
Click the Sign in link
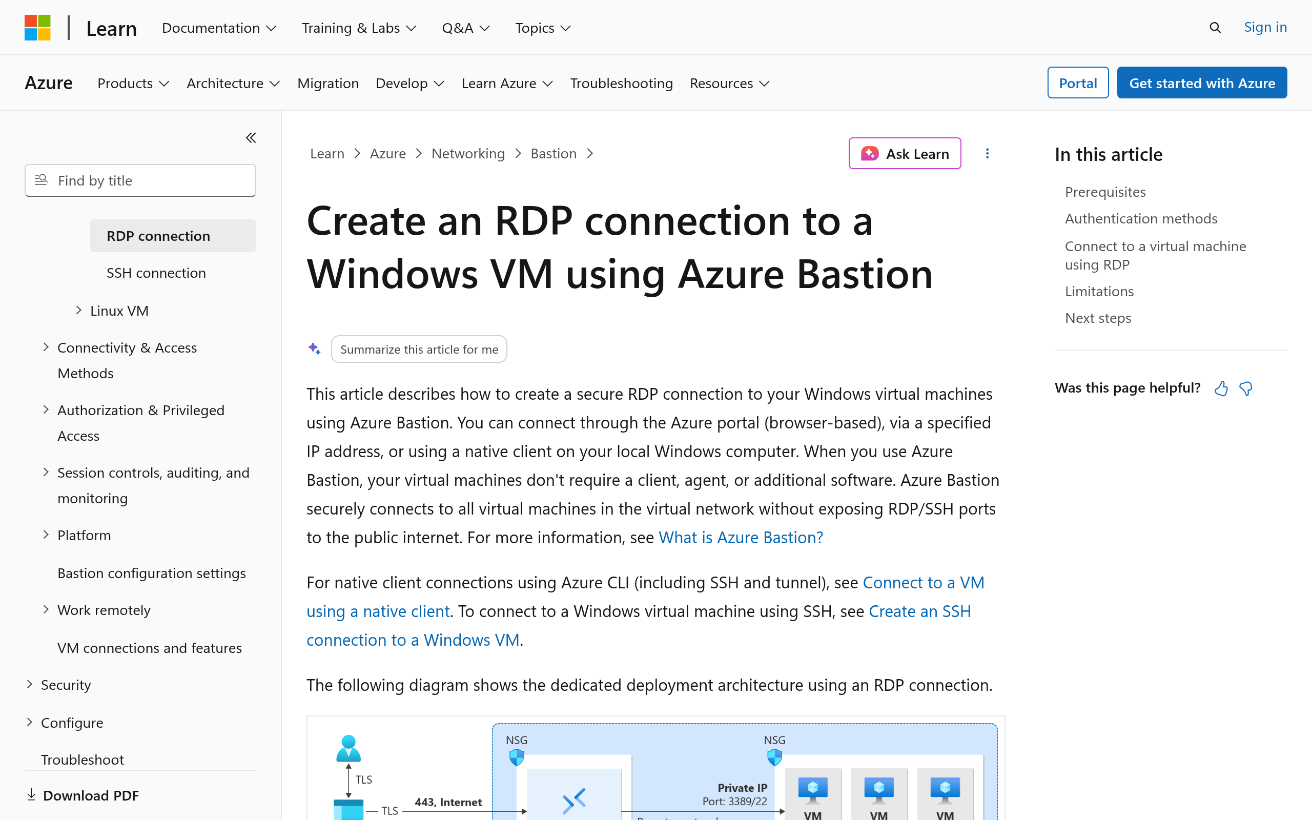[1265, 27]
